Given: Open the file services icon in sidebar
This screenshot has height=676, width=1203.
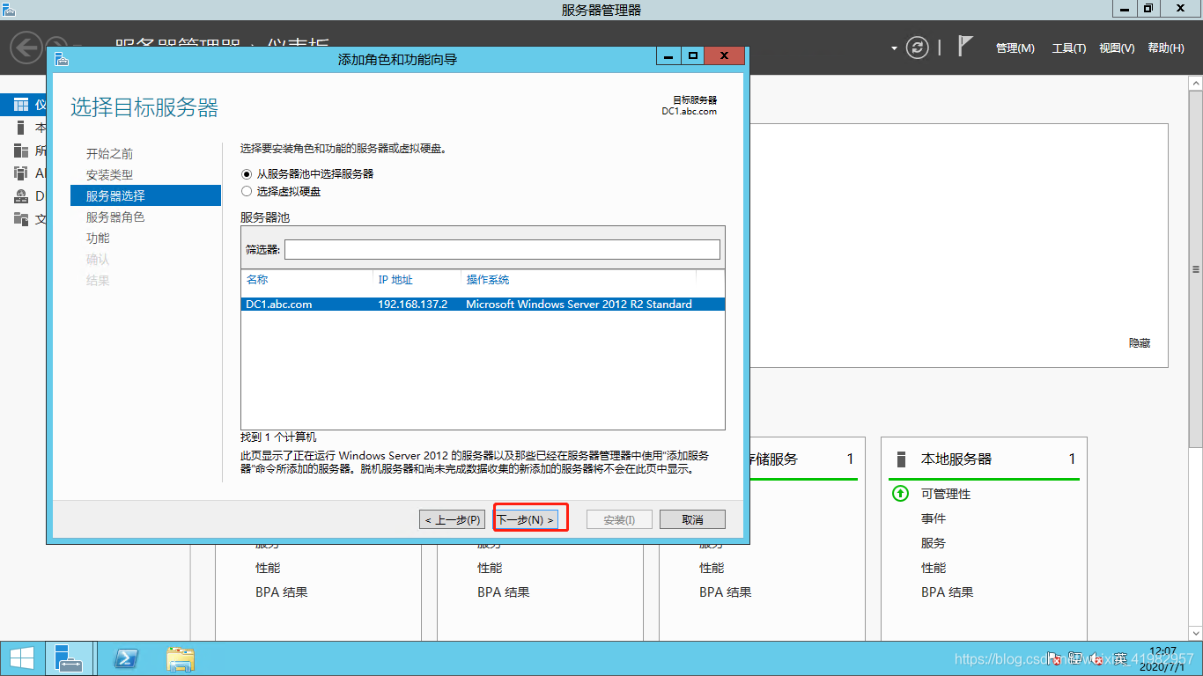Looking at the screenshot, I should point(21,219).
